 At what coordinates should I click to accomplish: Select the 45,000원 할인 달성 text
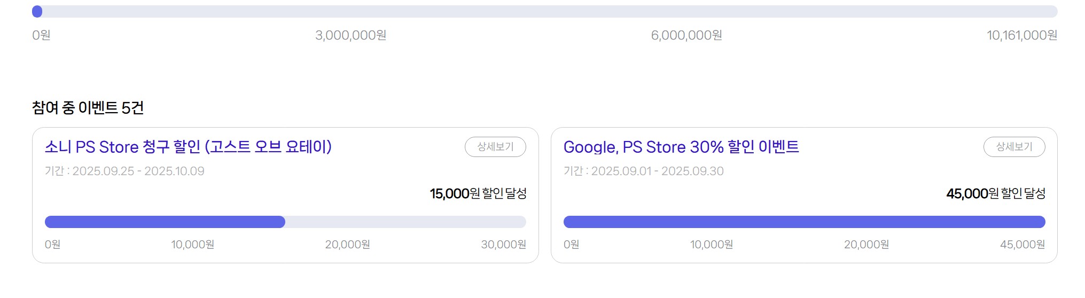(x=996, y=193)
